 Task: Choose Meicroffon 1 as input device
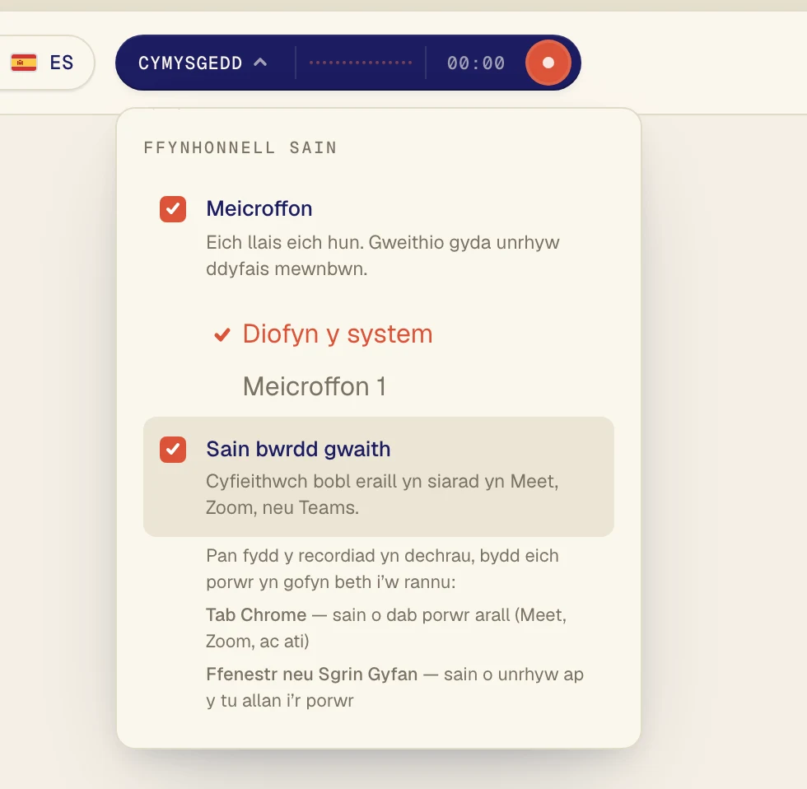click(x=315, y=386)
